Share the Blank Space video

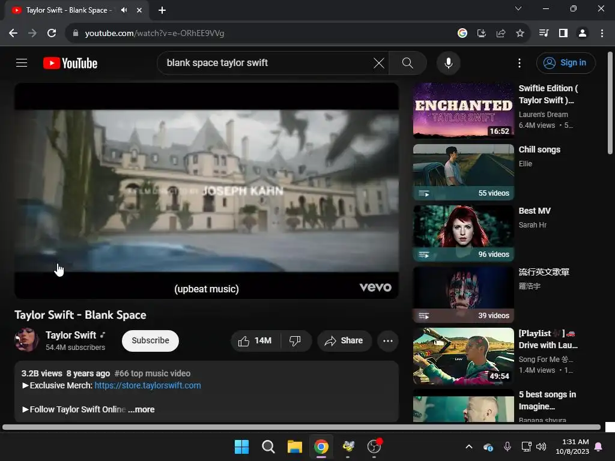(x=344, y=341)
